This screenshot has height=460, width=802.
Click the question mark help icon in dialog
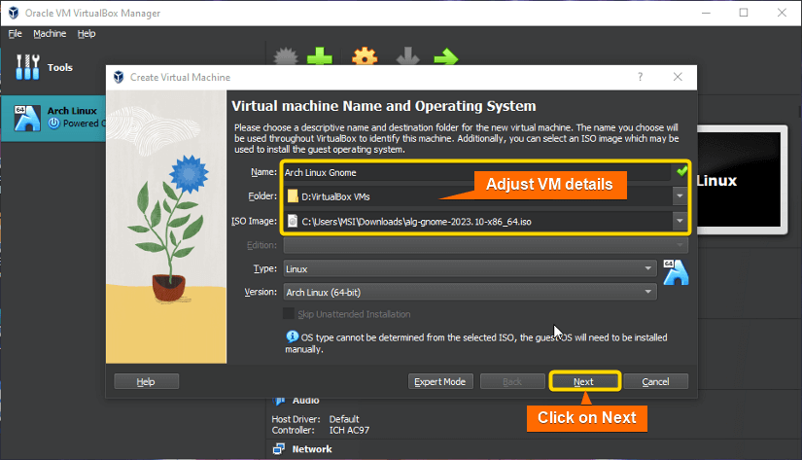click(640, 77)
